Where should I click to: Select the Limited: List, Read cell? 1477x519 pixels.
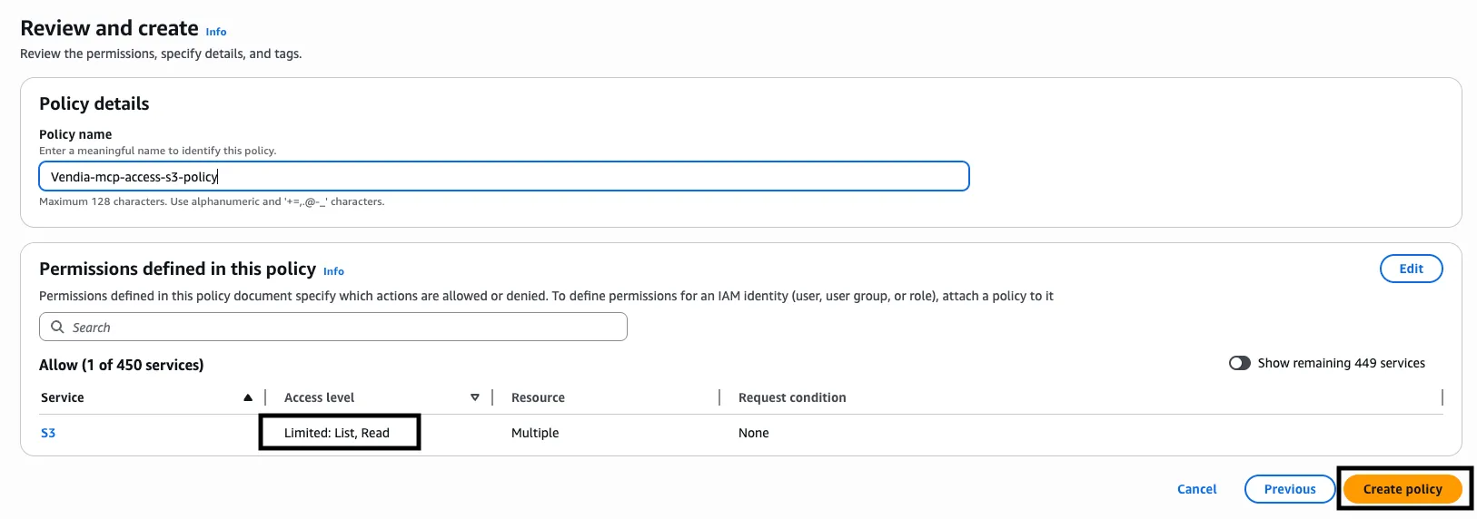[x=337, y=433]
